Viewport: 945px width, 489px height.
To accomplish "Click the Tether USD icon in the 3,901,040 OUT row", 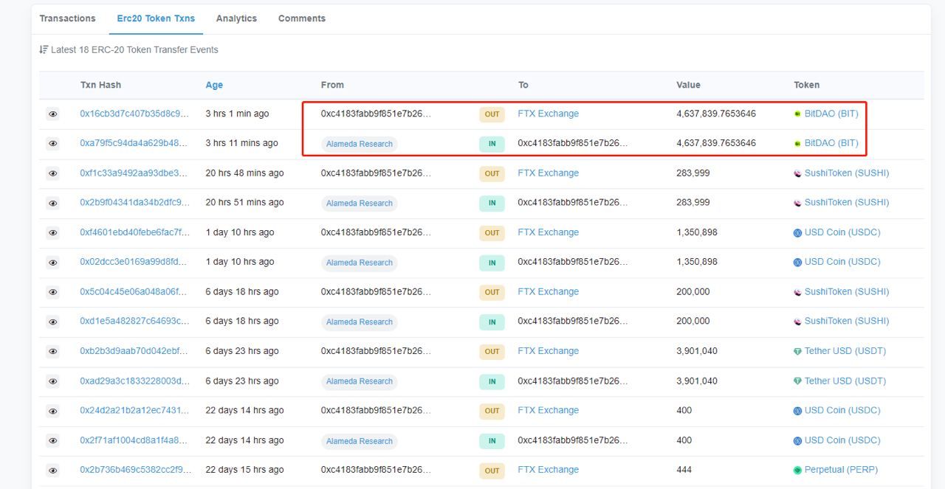I will [797, 352].
